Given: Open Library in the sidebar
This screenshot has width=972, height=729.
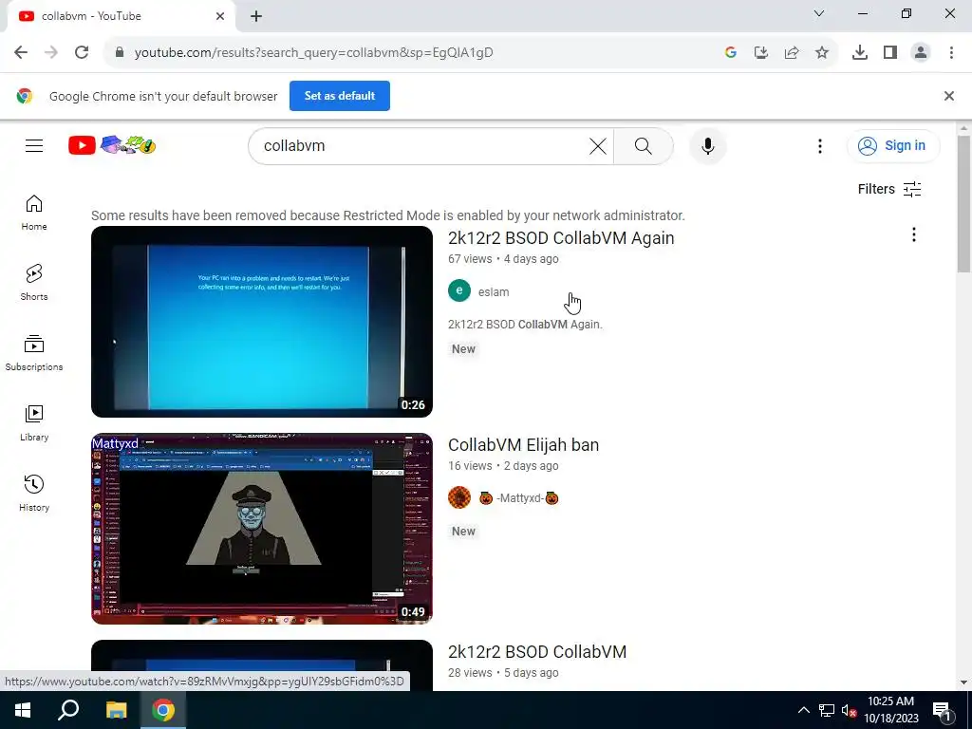Looking at the screenshot, I should tap(34, 423).
